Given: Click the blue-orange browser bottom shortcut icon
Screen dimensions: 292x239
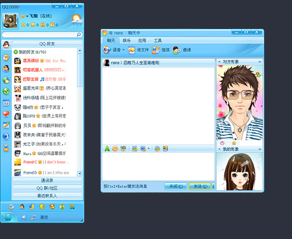Looking at the screenshot, I should 32,207.
